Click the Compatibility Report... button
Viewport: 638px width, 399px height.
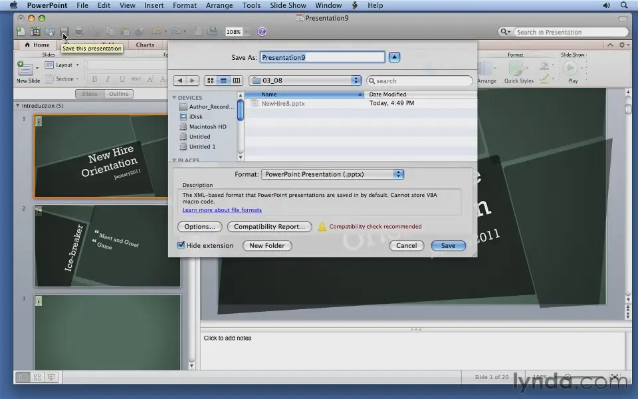[x=269, y=226]
